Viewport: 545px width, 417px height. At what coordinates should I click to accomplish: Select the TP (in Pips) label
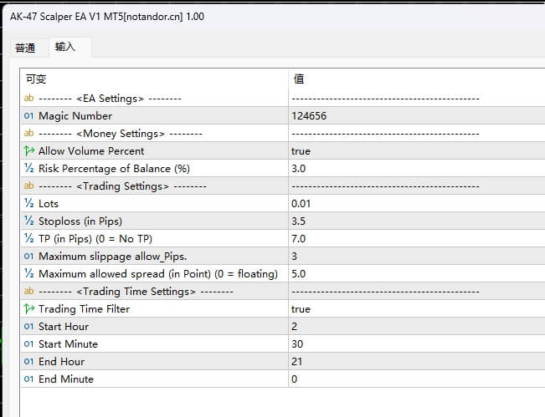[x=95, y=239]
